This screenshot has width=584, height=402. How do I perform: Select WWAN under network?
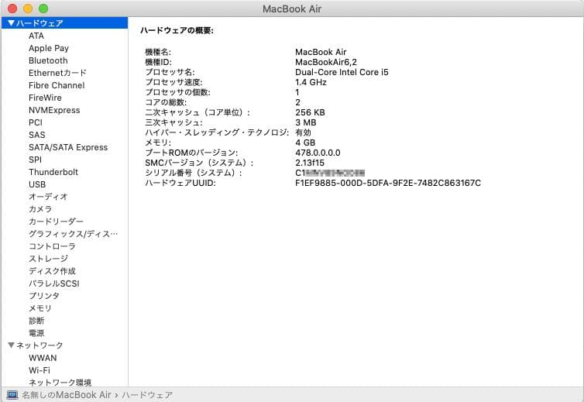coord(43,358)
